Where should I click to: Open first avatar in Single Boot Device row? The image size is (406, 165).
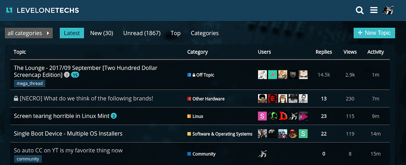click(x=262, y=133)
